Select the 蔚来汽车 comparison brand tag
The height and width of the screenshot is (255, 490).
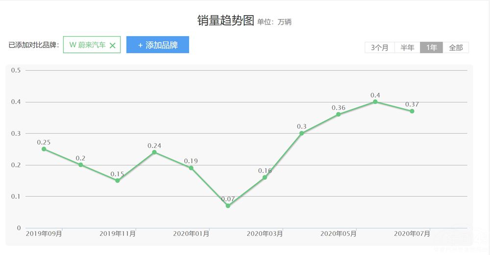click(x=92, y=44)
